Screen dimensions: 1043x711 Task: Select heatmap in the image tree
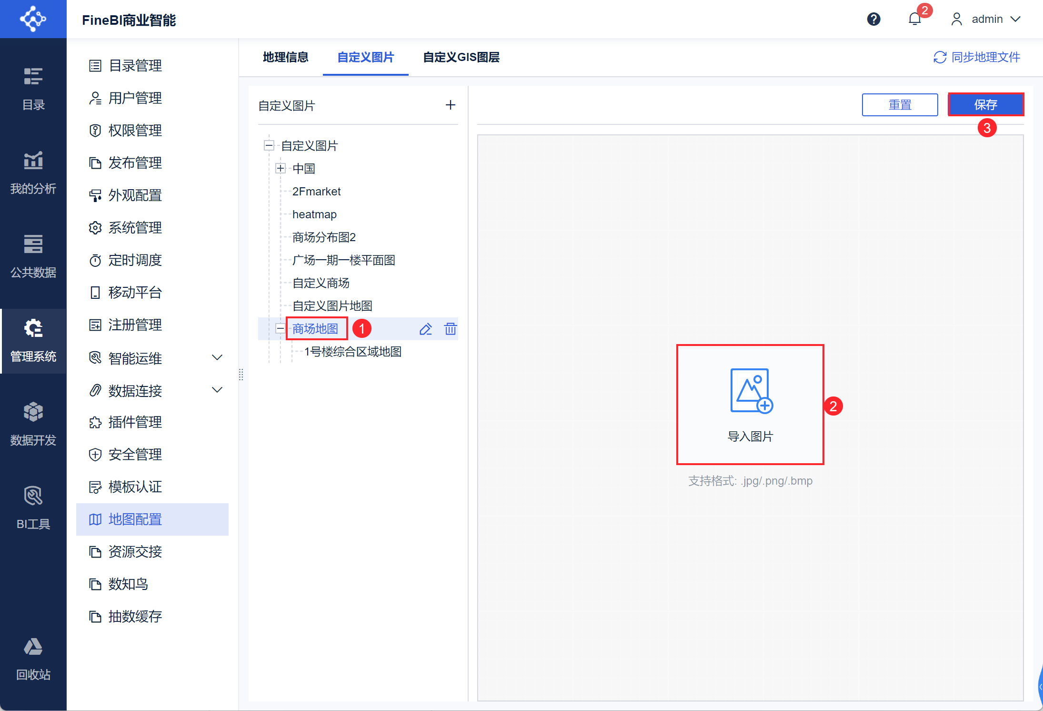[314, 214]
